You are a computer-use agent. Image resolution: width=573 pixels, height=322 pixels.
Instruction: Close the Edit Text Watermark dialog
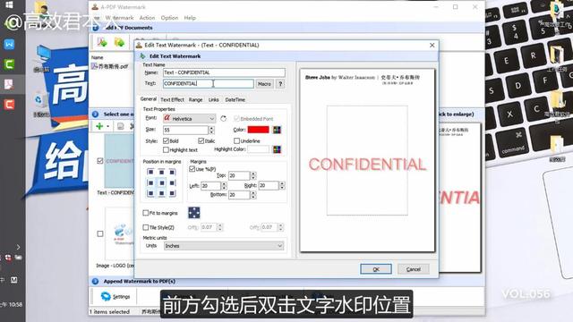(x=432, y=45)
